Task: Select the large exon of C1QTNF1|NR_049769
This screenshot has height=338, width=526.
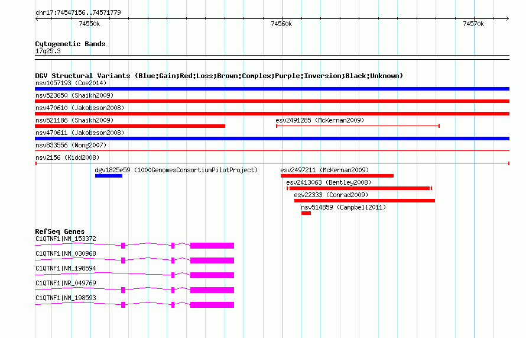Action: pyautogui.click(x=212, y=290)
